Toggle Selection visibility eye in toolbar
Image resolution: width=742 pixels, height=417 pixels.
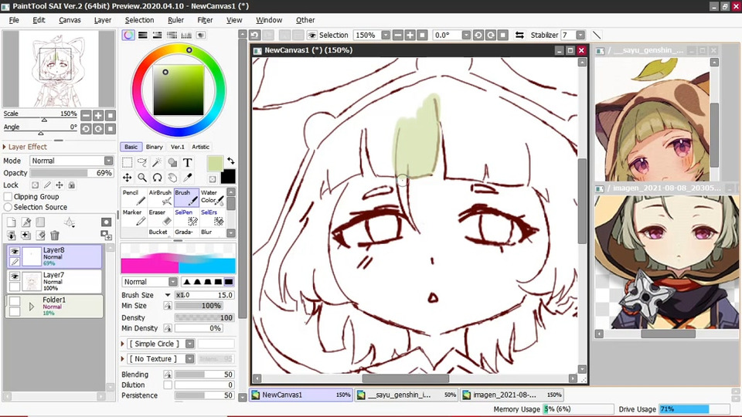[311, 35]
